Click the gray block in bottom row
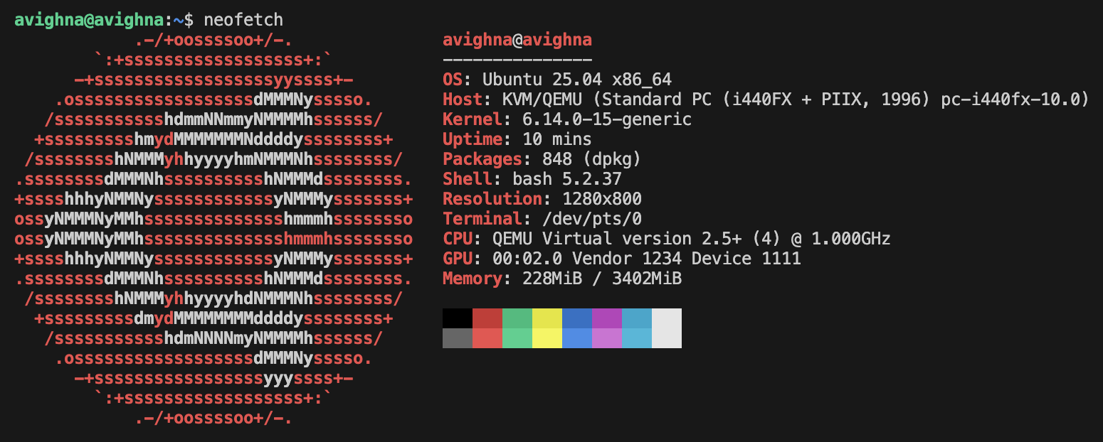This screenshot has height=442, width=1103. (457, 338)
